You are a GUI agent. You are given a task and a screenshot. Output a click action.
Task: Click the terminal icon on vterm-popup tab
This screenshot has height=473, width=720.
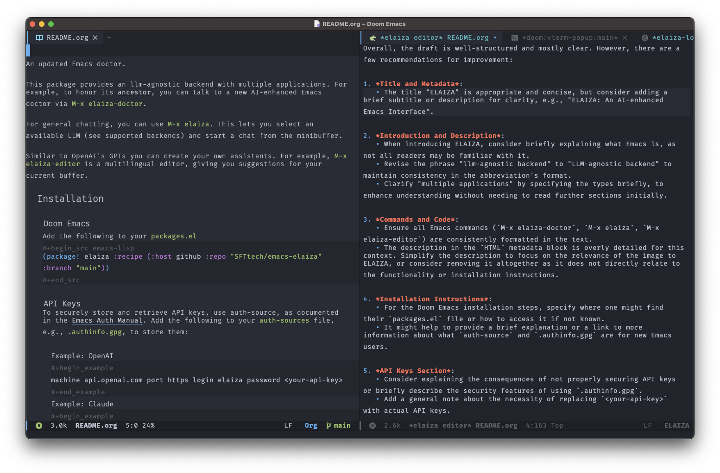[x=514, y=37]
